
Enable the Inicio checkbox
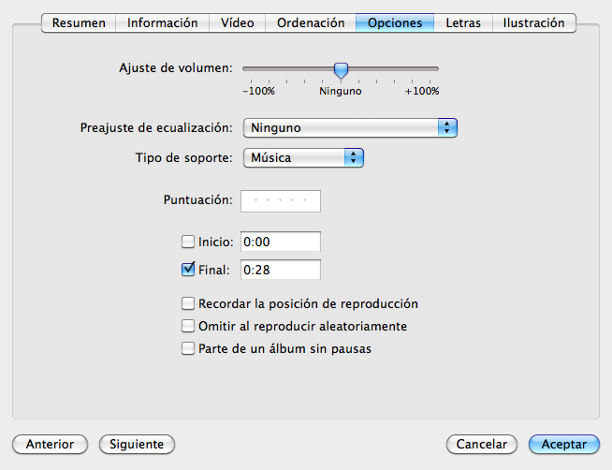[x=188, y=242]
